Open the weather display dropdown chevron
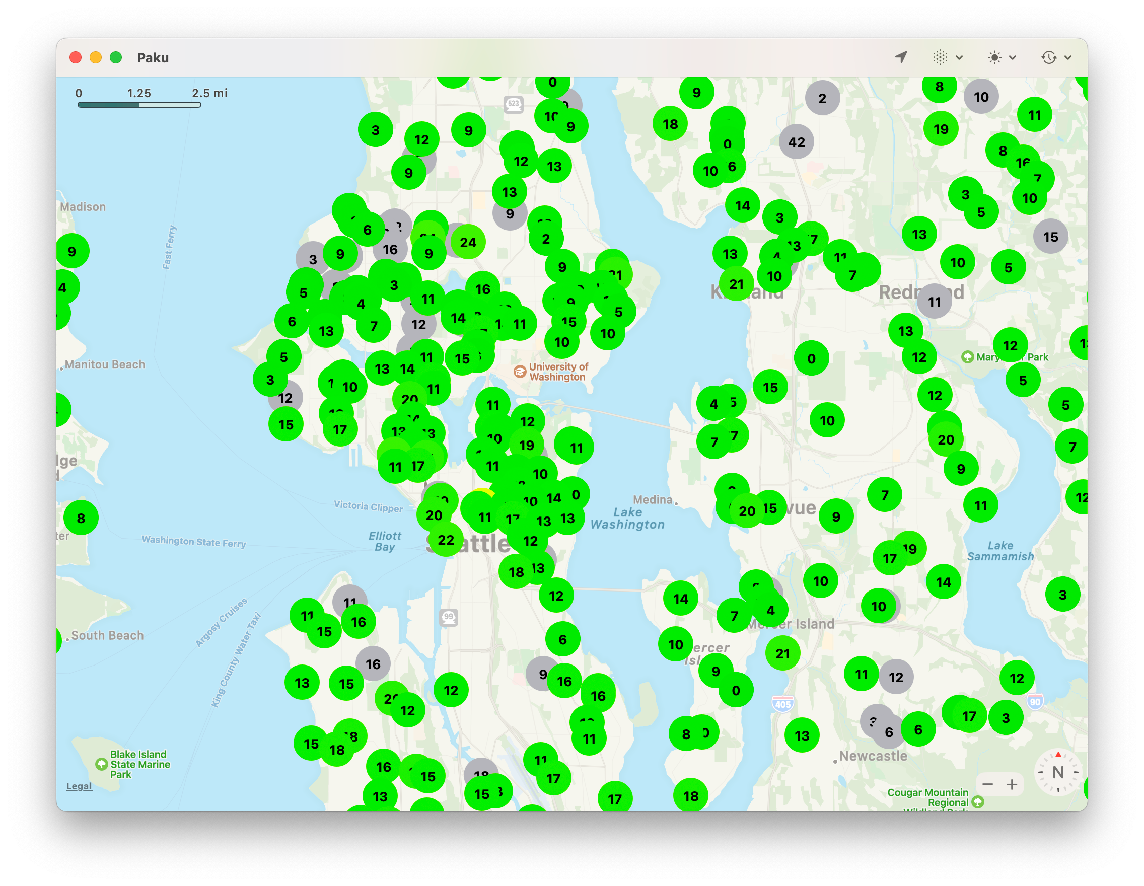 tap(1012, 57)
